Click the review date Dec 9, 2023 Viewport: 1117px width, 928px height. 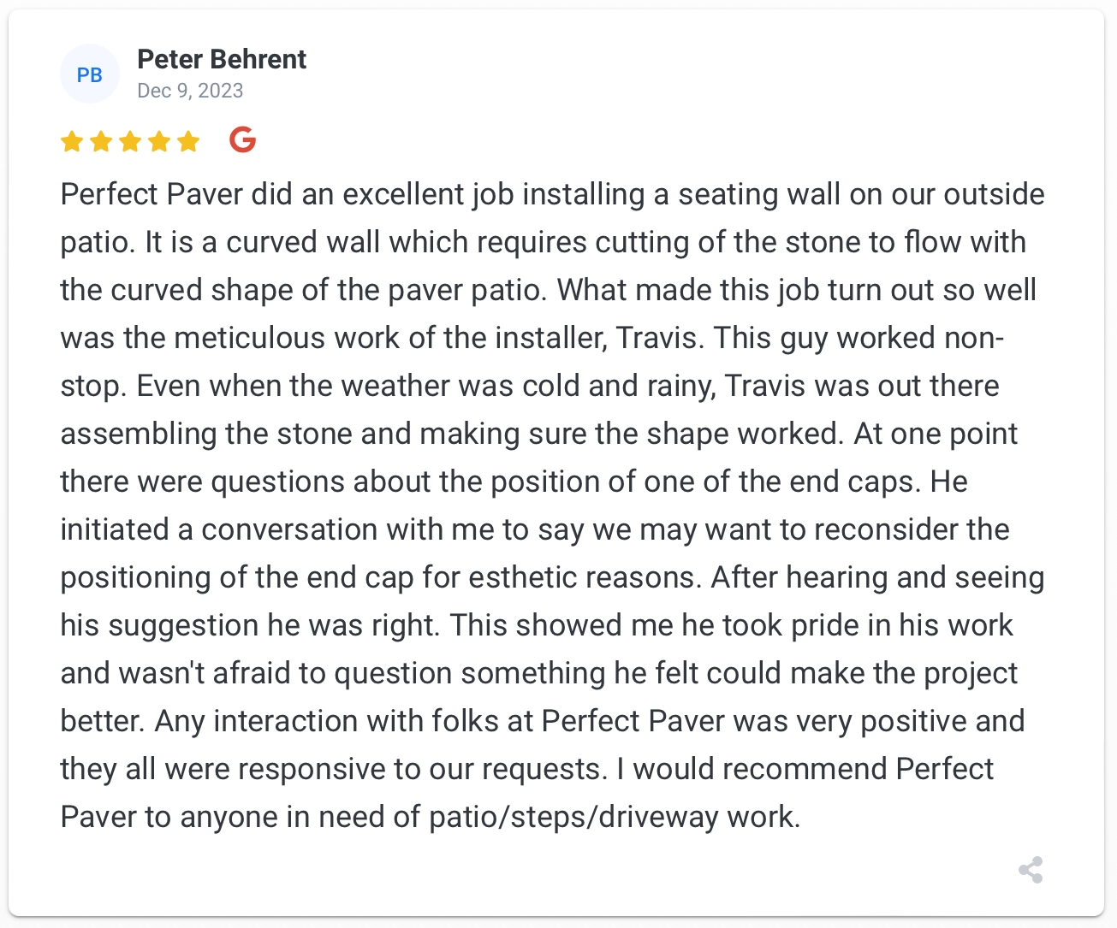(190, 91)
